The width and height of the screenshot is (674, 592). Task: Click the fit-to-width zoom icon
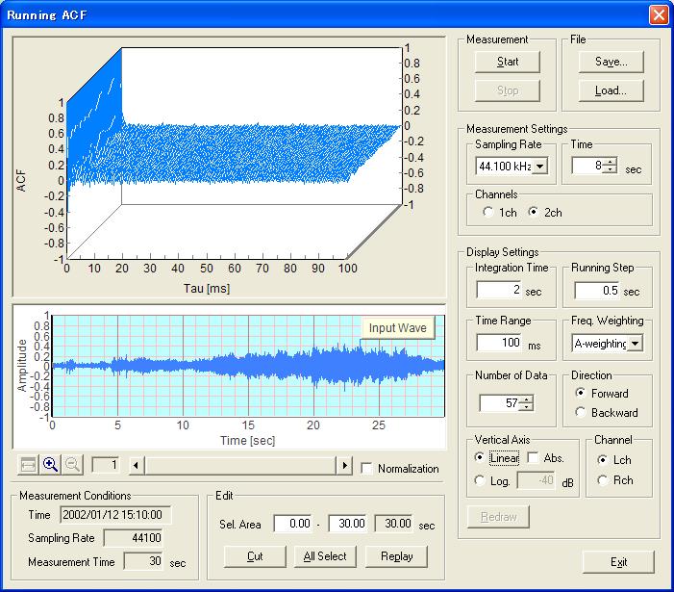(x=29, y=465)
